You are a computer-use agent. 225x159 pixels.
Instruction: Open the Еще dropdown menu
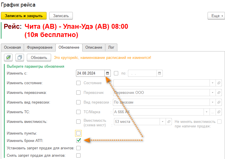[x=216, y=16]
